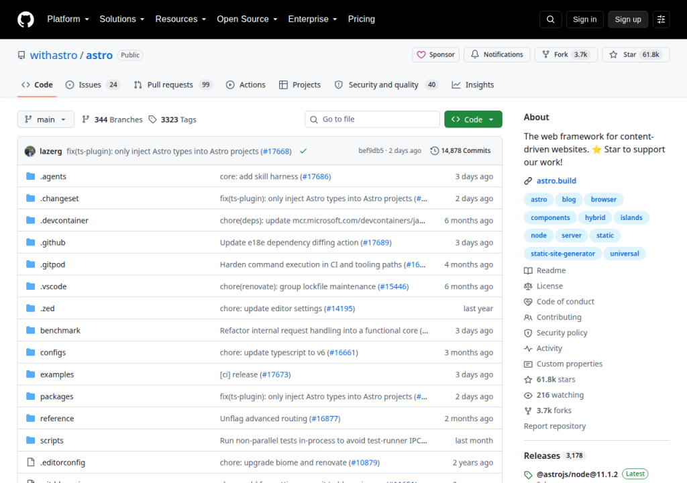The height and width of the screenshot is (483, 687).
Task: Click the Sign in button
Action: [x=584, y=19]
